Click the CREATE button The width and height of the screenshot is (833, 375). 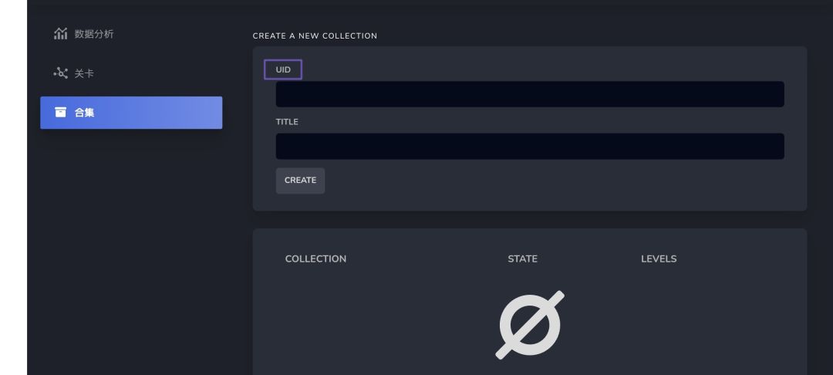click(300, 181)
